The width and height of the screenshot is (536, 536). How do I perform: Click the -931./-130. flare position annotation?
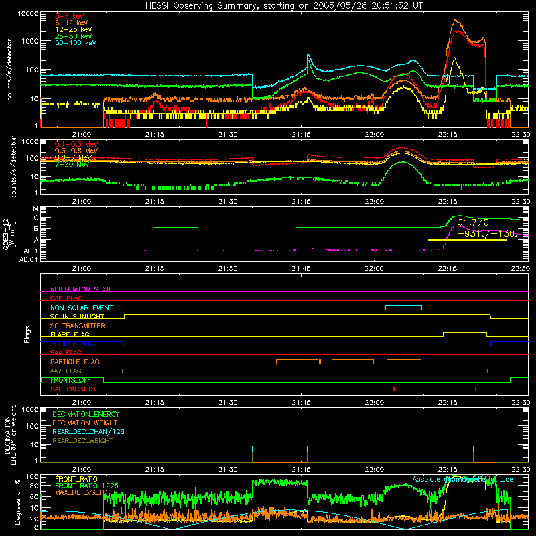(x=487, y=233)
